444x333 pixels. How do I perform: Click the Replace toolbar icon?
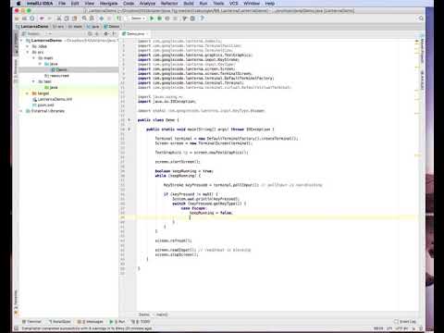click(x=92, y=18)
